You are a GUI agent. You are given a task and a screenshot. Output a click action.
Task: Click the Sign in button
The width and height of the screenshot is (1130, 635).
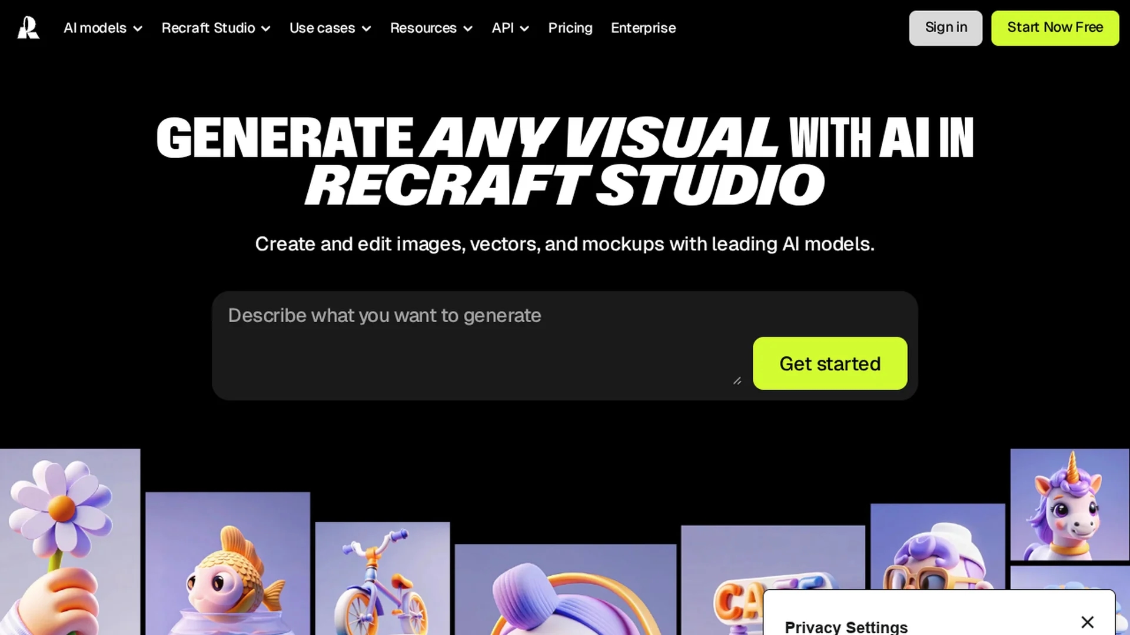946,28
